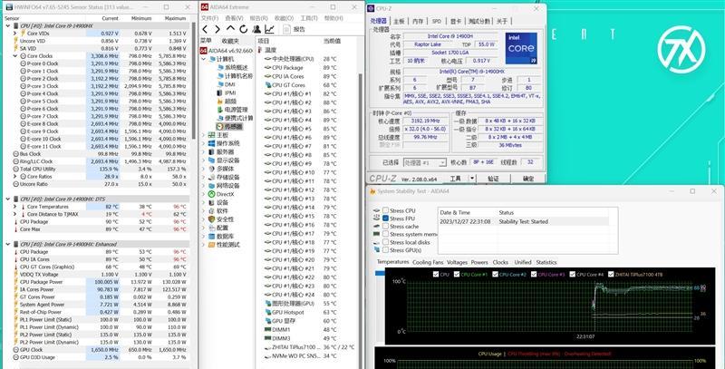
Task: Open 工具(T) menu in AIDA64
Action: coord(308,18)
